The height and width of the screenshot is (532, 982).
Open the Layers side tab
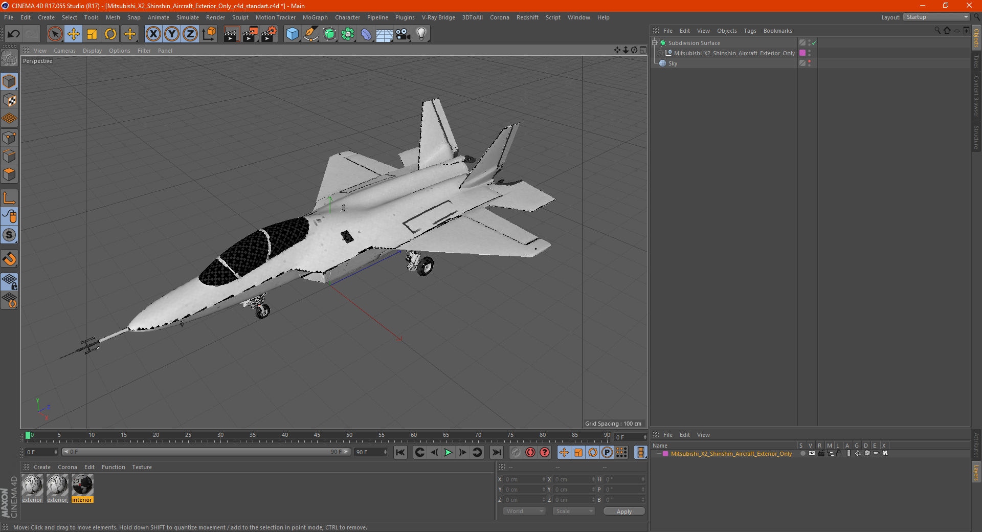976,472
